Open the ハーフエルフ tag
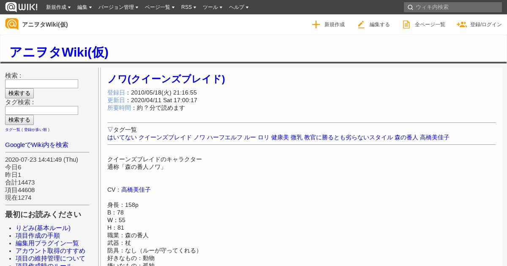507x266 pixels. tap(225, 137)
